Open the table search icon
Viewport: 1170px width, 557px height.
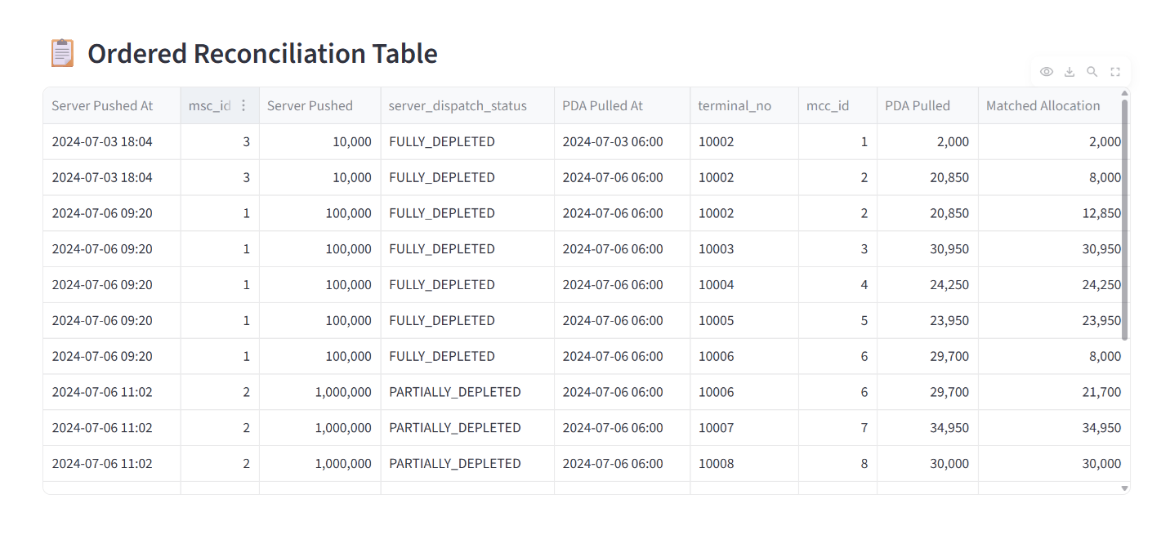[1092, 72]
